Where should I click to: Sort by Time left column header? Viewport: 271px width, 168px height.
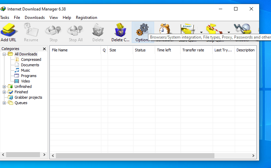click(x=168, y=50)
